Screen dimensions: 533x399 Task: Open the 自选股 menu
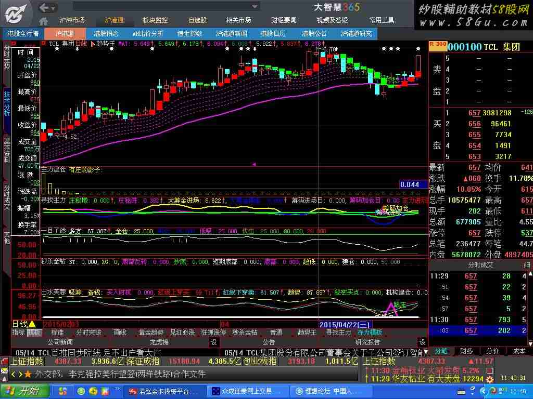click(x=197, y=20)
